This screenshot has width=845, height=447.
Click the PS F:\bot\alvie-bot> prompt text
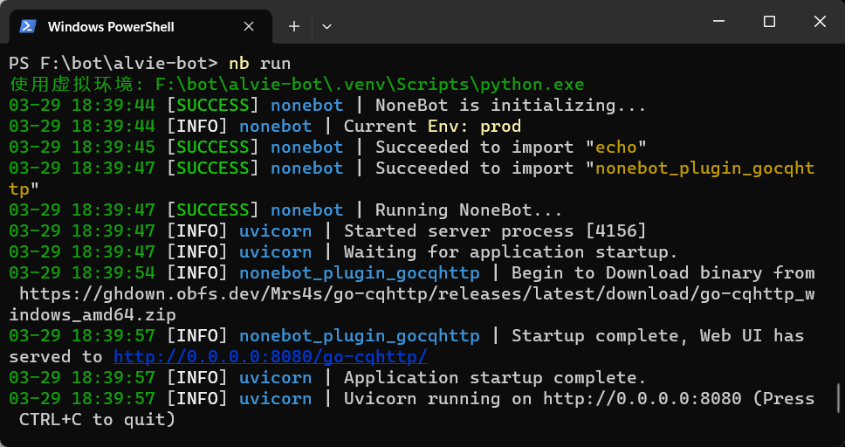(113, 63)
